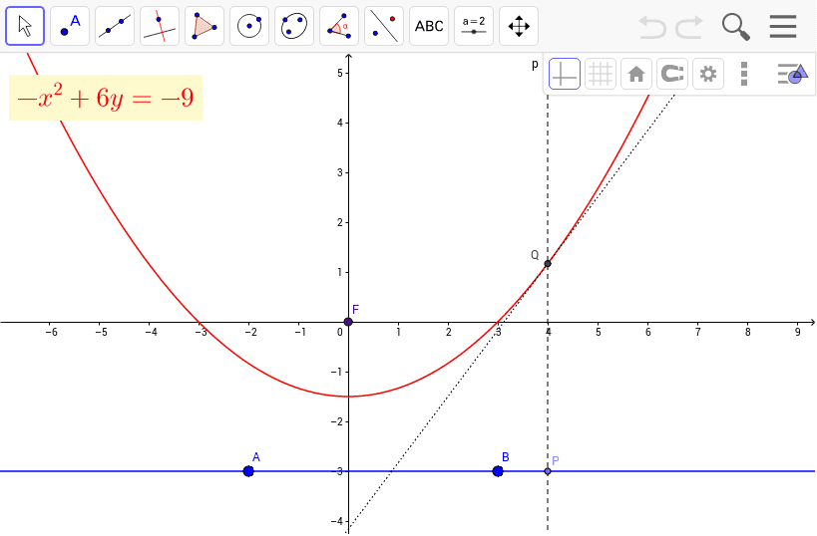
Task: Click point B on the blue line
Action: coord(498,471)
